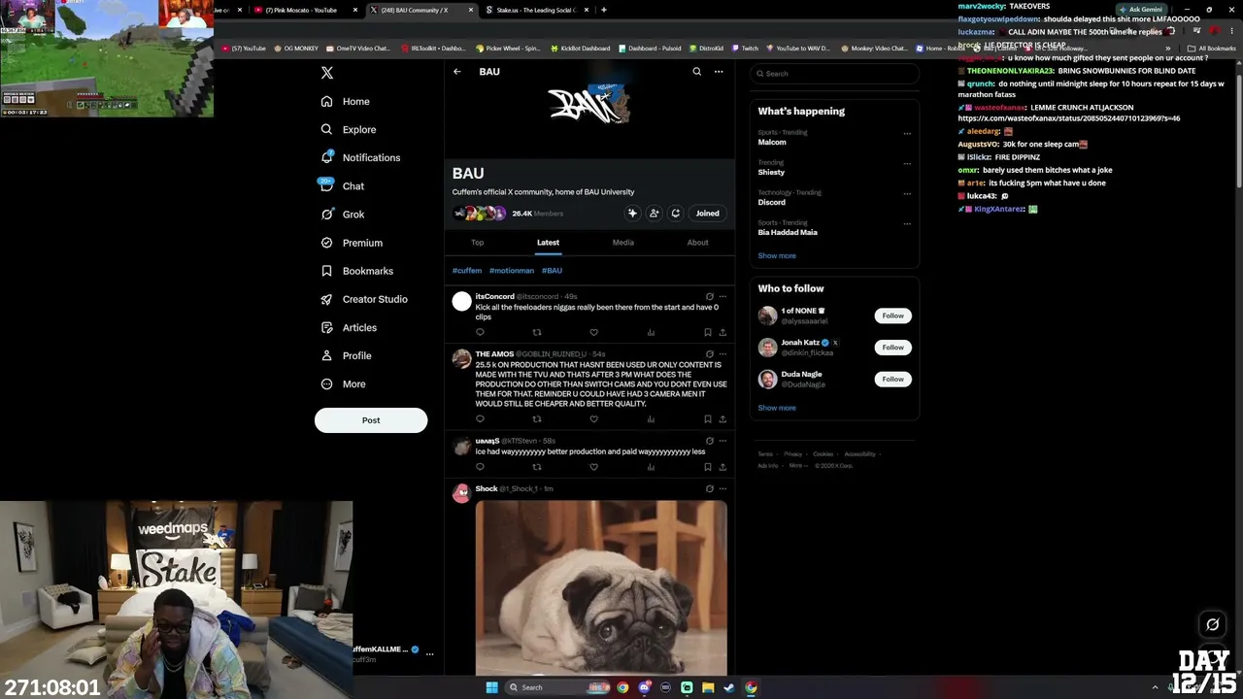
Task: Show more trends in What's happening
Action: (x=777, y=256)
